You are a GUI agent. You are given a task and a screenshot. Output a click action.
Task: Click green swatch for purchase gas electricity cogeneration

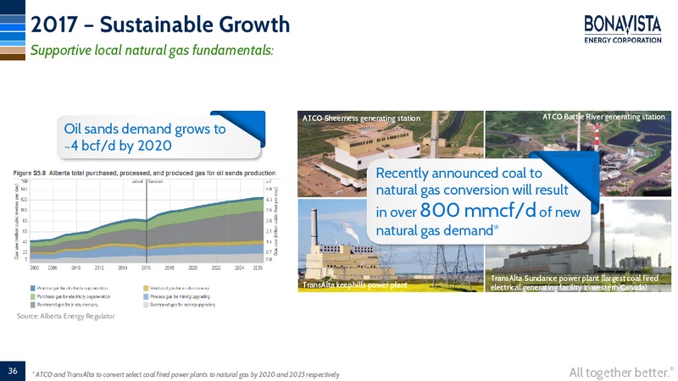tap(33, 297)
